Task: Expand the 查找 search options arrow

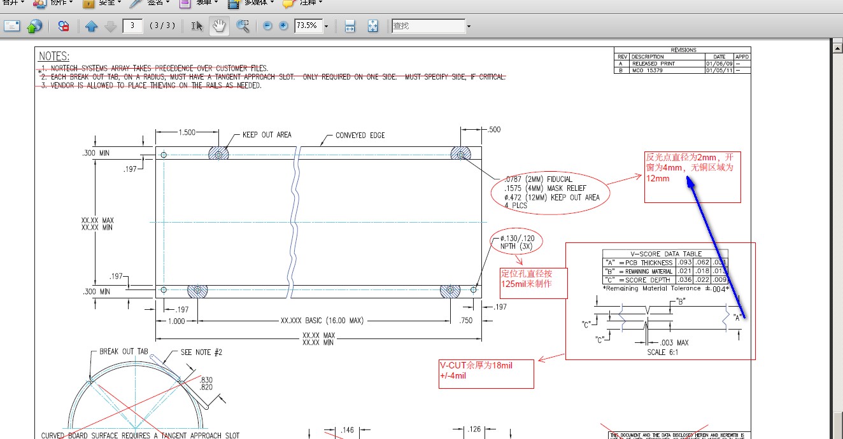Action: click(469, 26)
